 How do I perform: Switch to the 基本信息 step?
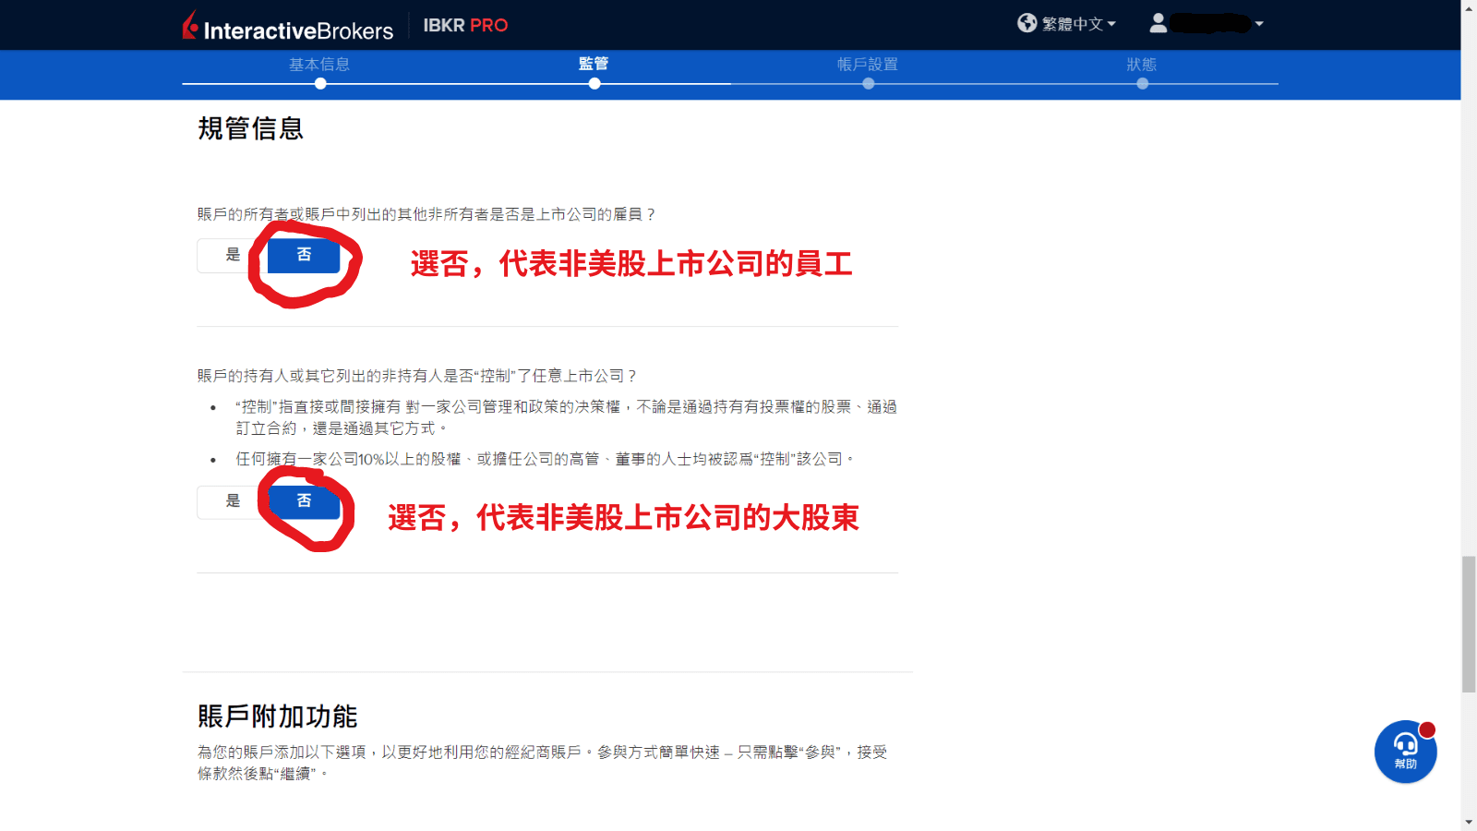[319, 65]
